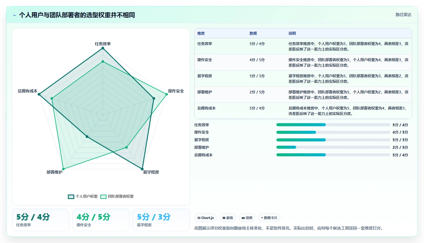Click the 维度 column header

coord(201,33)
